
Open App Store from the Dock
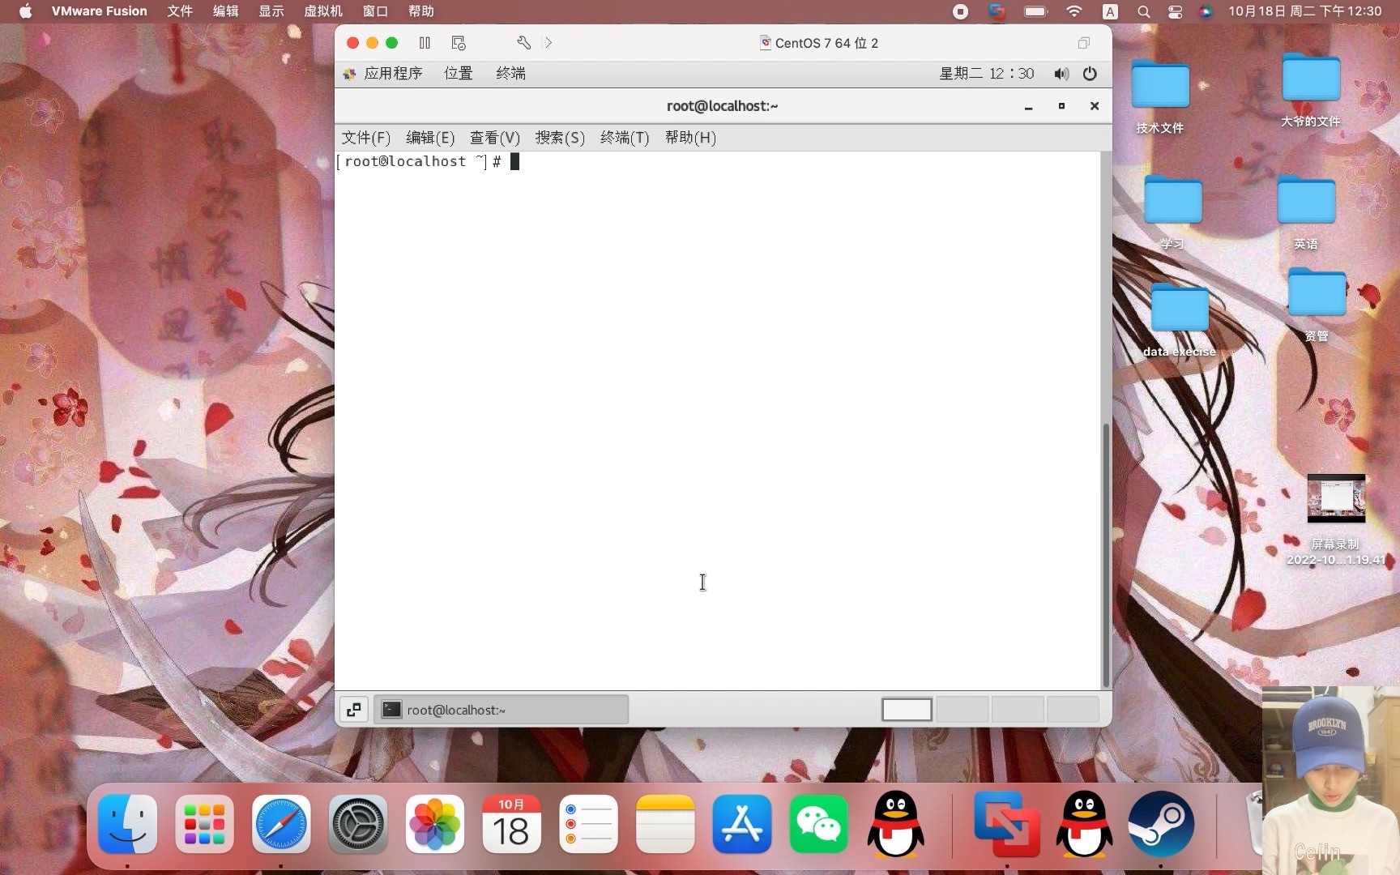coord(742,825)
